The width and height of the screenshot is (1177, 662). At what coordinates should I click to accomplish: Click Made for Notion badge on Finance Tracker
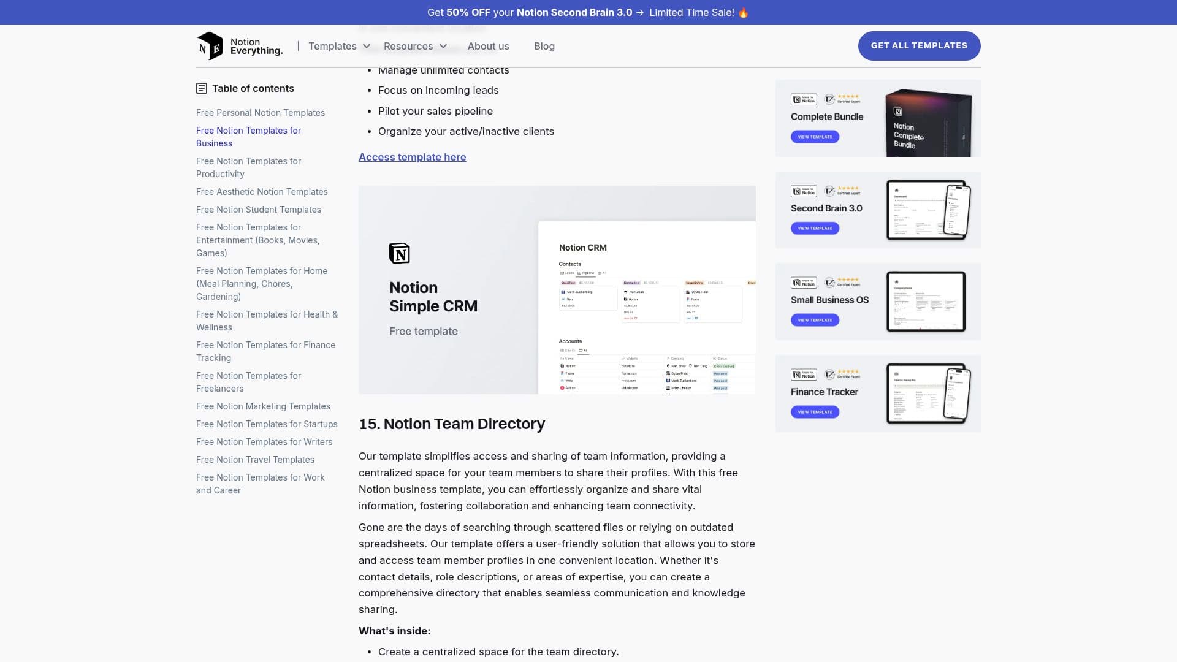coord(804,375)
